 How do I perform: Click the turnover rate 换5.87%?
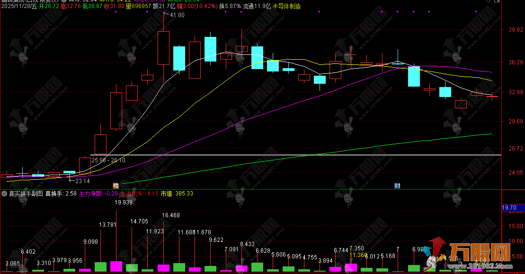tap(230, 6)
